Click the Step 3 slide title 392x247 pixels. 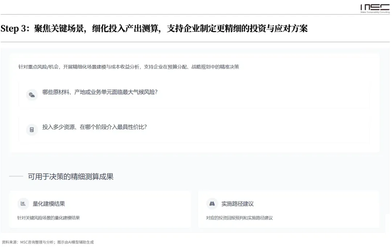pos(154,29)
